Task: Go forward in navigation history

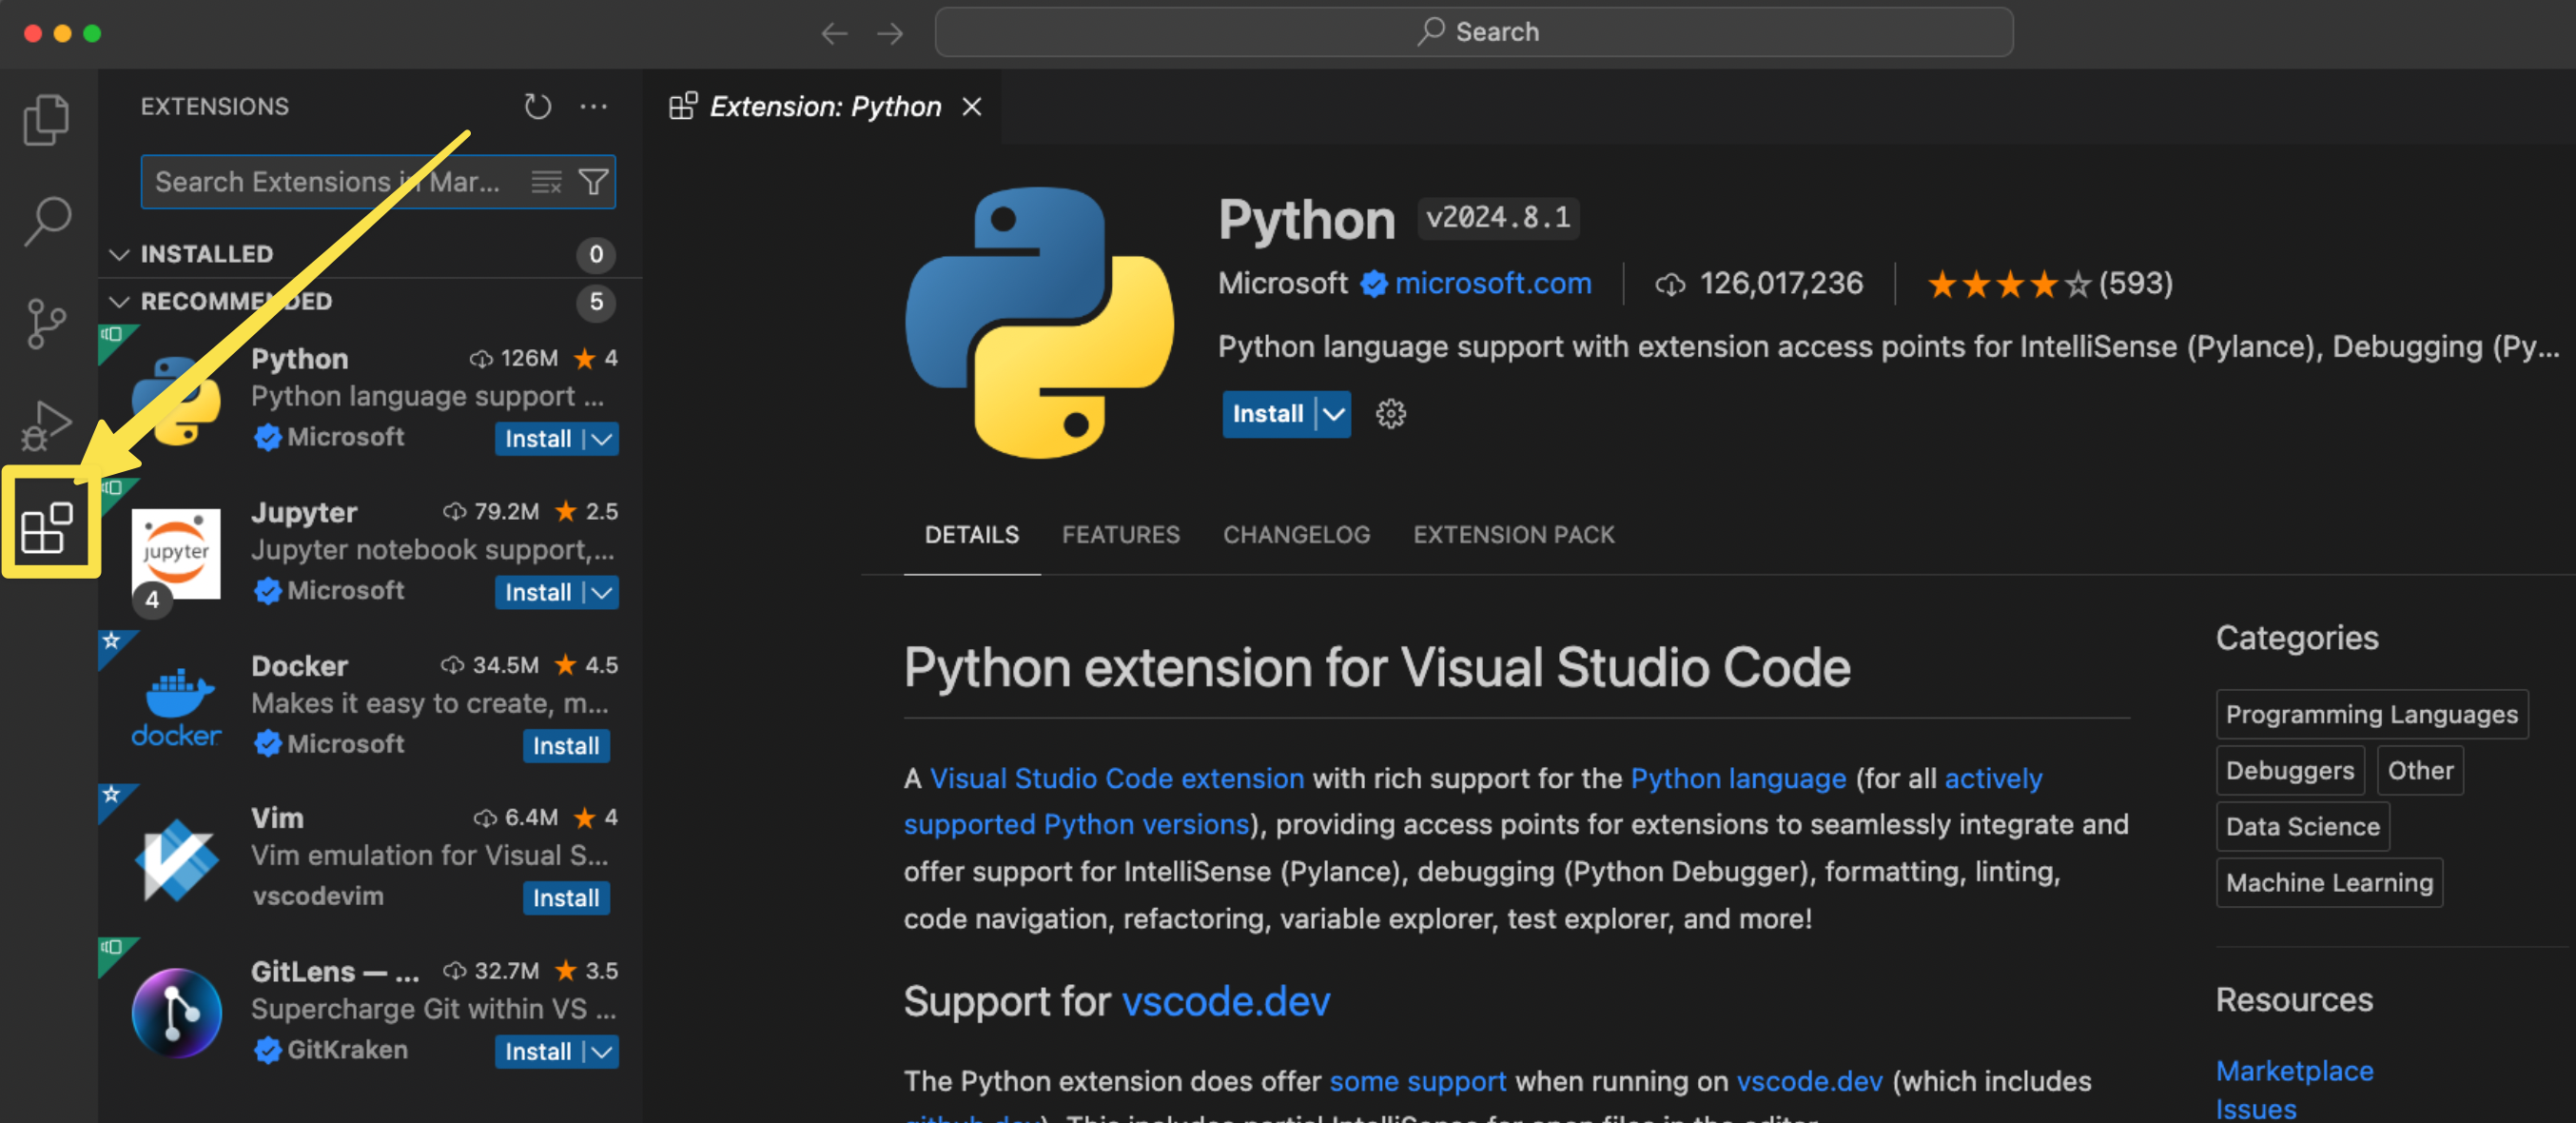Action: 890,33
